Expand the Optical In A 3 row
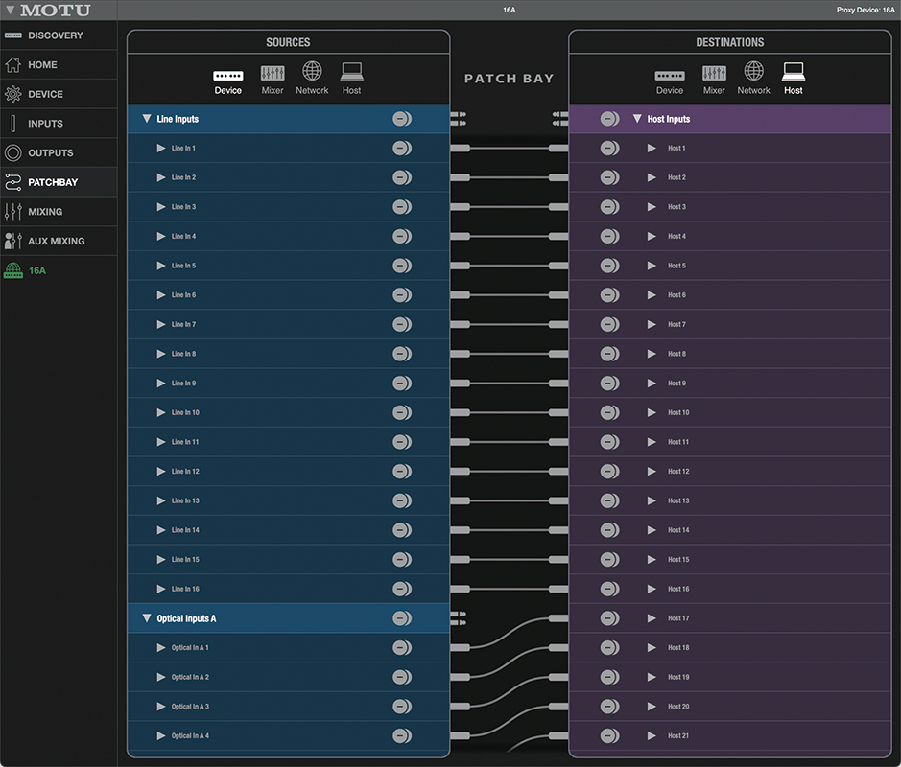The width and height of the screenshot is (901, 767). pos(161,707)
